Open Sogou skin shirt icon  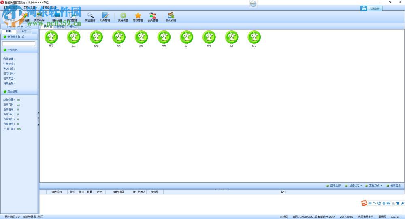point(398,203)
